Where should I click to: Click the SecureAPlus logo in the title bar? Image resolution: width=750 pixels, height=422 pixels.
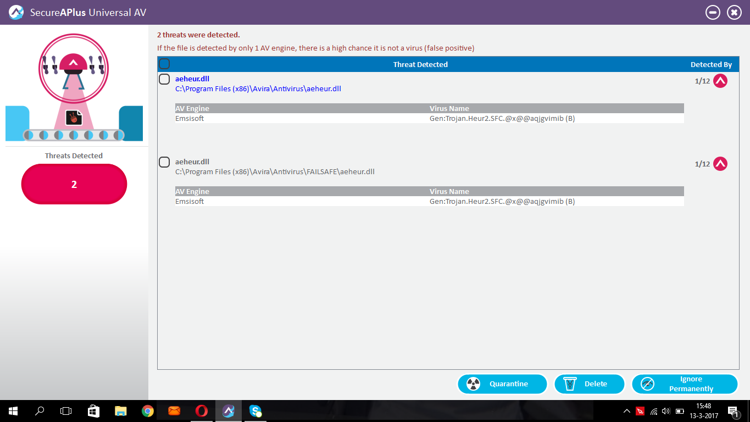pyautogui.click(x=16, y=12)
